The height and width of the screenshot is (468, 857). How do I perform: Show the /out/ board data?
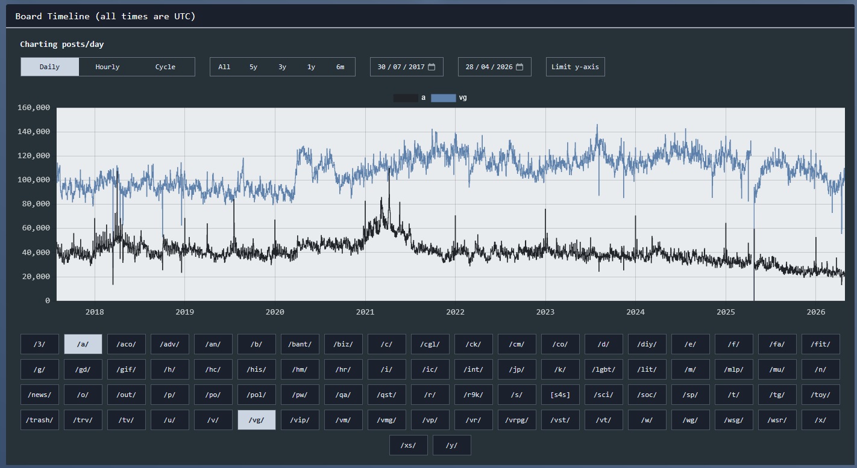pos(127,395)
